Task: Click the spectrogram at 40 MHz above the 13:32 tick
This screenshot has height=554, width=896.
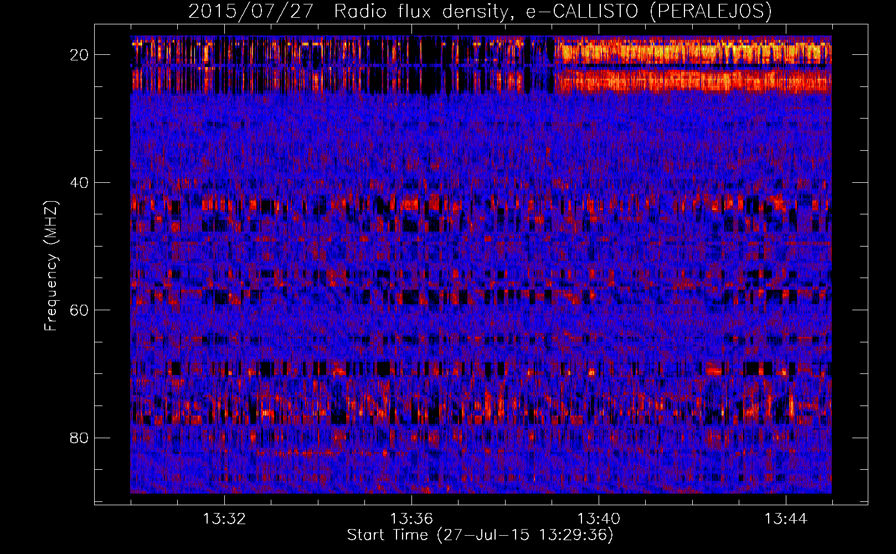Action: click(x=224, y=182)
